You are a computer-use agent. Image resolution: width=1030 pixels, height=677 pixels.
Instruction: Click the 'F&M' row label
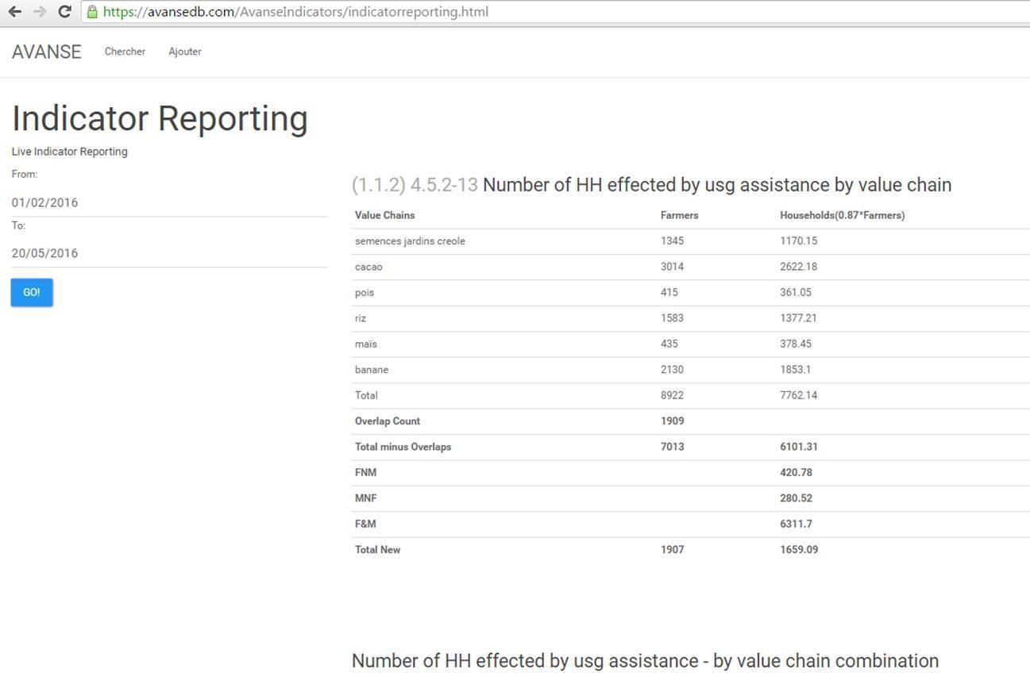point(366,524)
